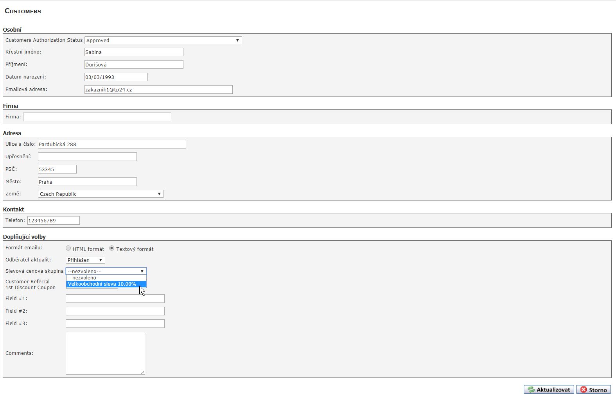Edit the Emailová adresa field
This screenshot has width=616, height=399.
pos(158,89)
